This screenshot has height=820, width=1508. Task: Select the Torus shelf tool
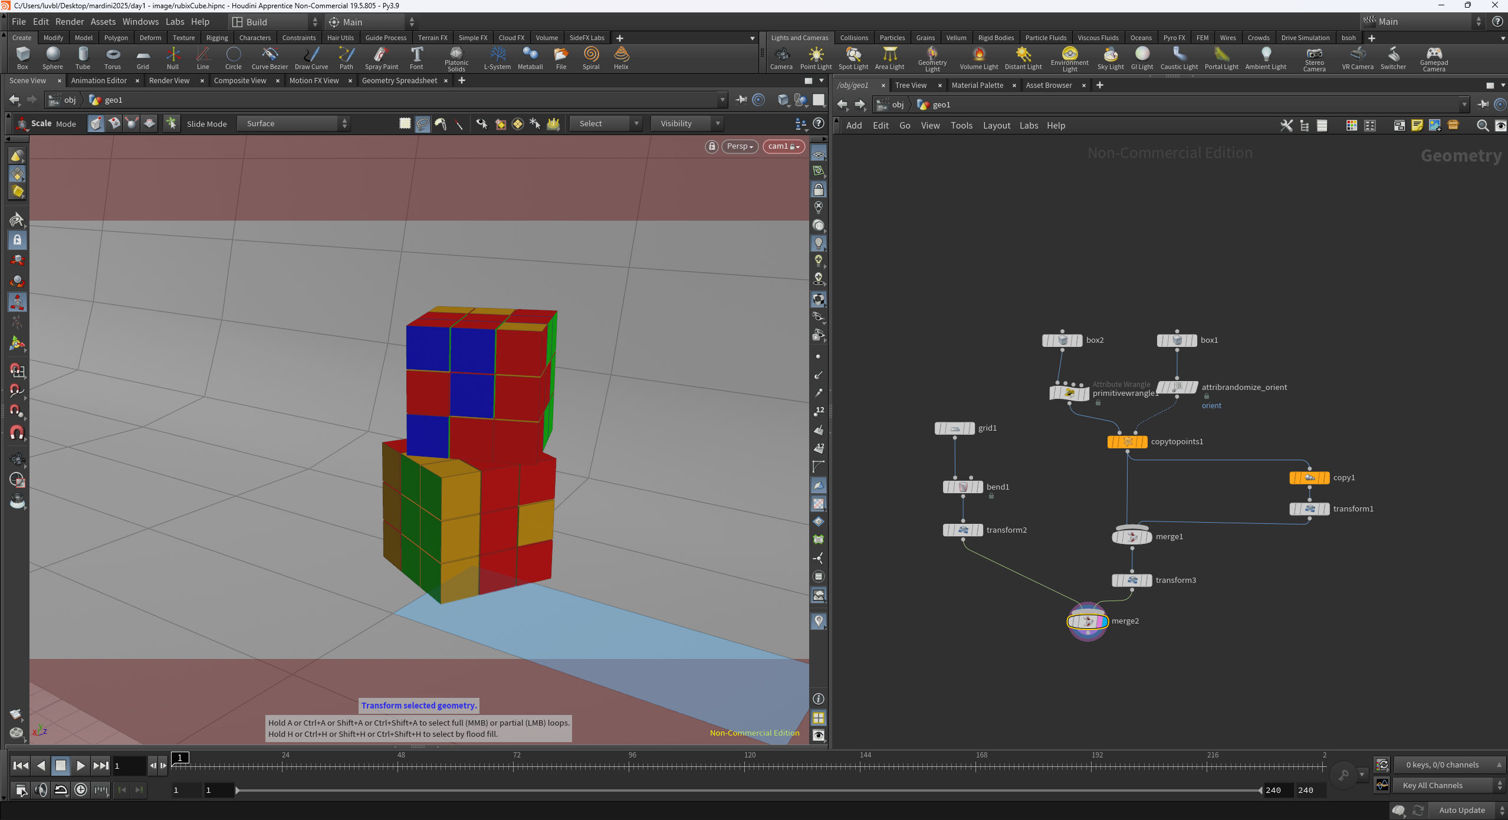pyautogui.click(x=112, y=58)
